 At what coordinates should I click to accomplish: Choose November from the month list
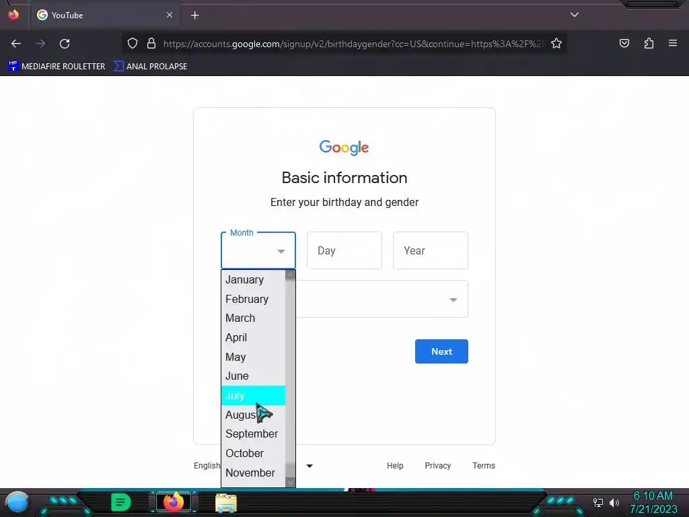click(x=253, y=473)
